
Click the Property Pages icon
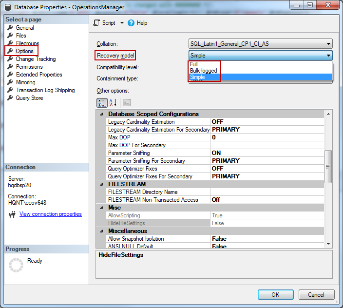coord(127,102)
